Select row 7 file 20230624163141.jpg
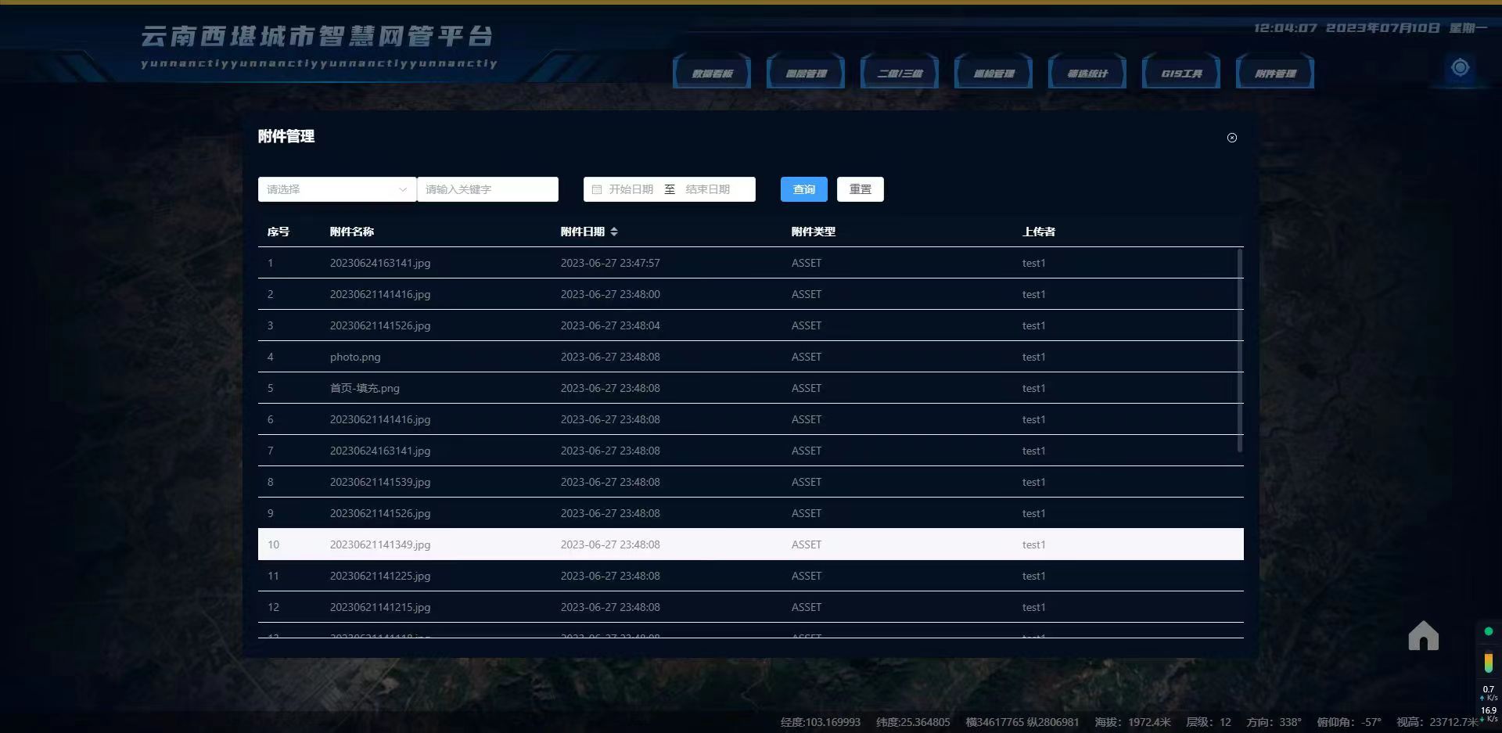Viewport: 1502px width, 733px height. pyautogui.click(x=380, y=451)
